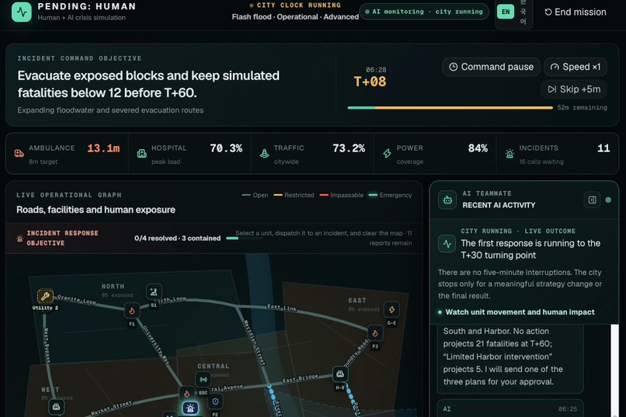Click the power 84% coverage value
The image size is (626, 417).
point(478,148)
